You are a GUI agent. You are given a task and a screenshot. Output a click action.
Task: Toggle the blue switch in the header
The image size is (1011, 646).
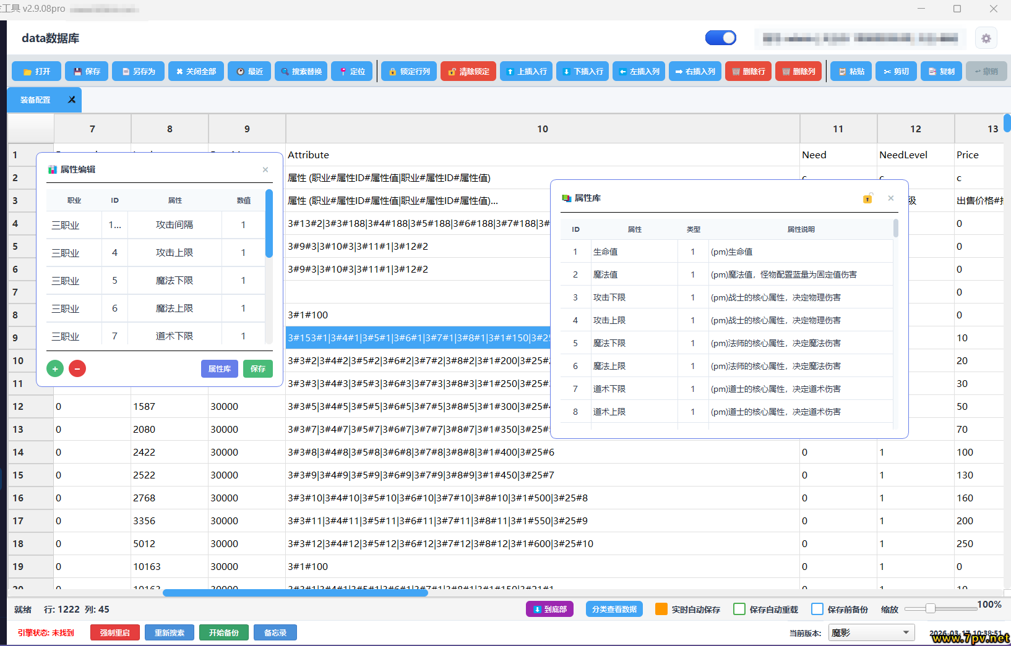pos(720,38)
